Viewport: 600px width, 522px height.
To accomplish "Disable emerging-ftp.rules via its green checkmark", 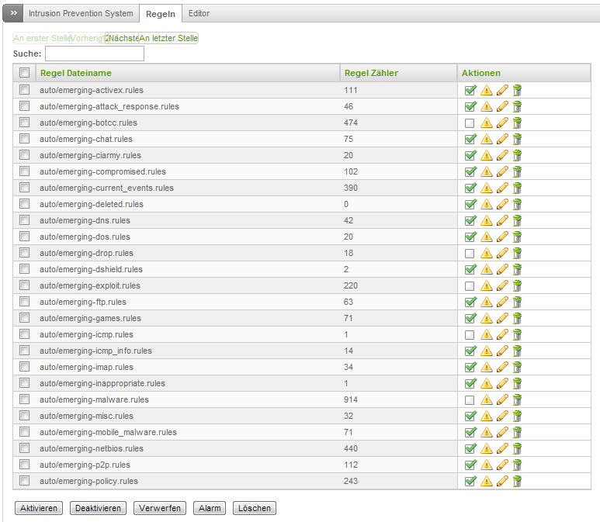I will click(470, 302).
